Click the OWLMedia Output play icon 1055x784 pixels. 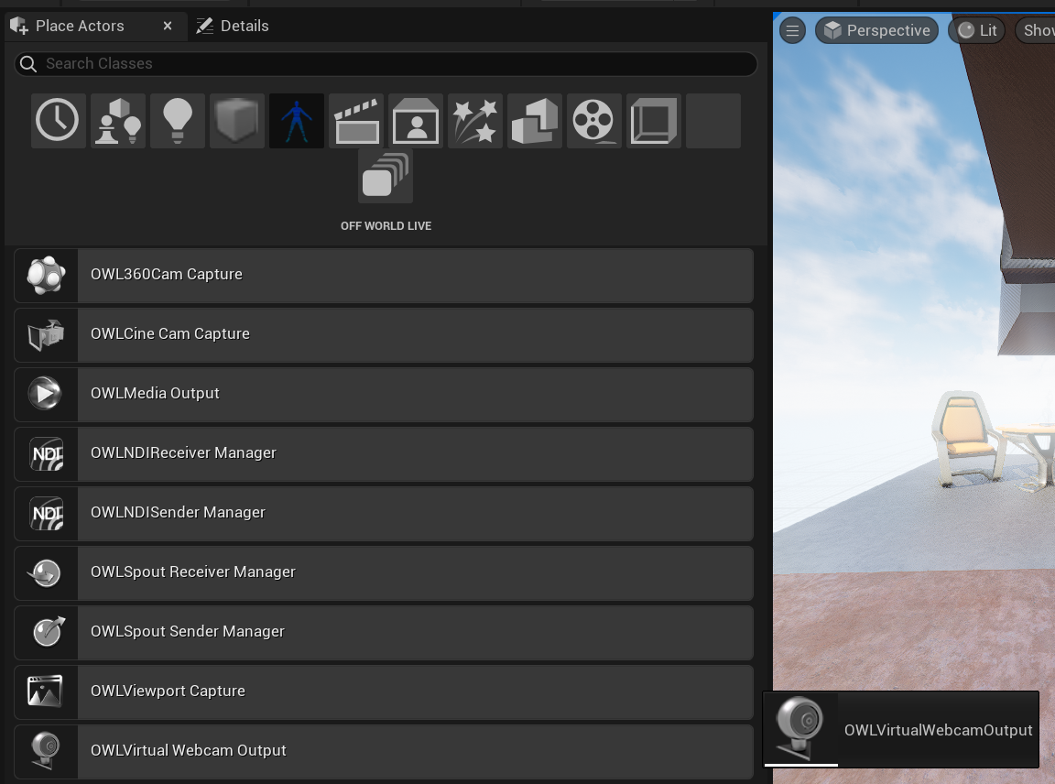click(45, 394)
